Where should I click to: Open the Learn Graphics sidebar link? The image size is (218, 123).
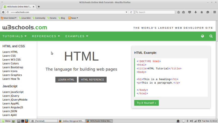point(12,75)
